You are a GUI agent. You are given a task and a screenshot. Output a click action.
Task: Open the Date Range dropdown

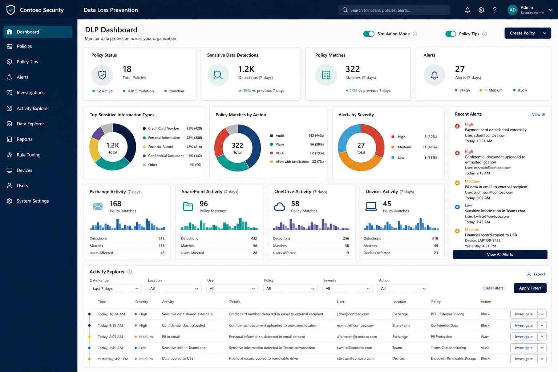[x=116, y=288]
